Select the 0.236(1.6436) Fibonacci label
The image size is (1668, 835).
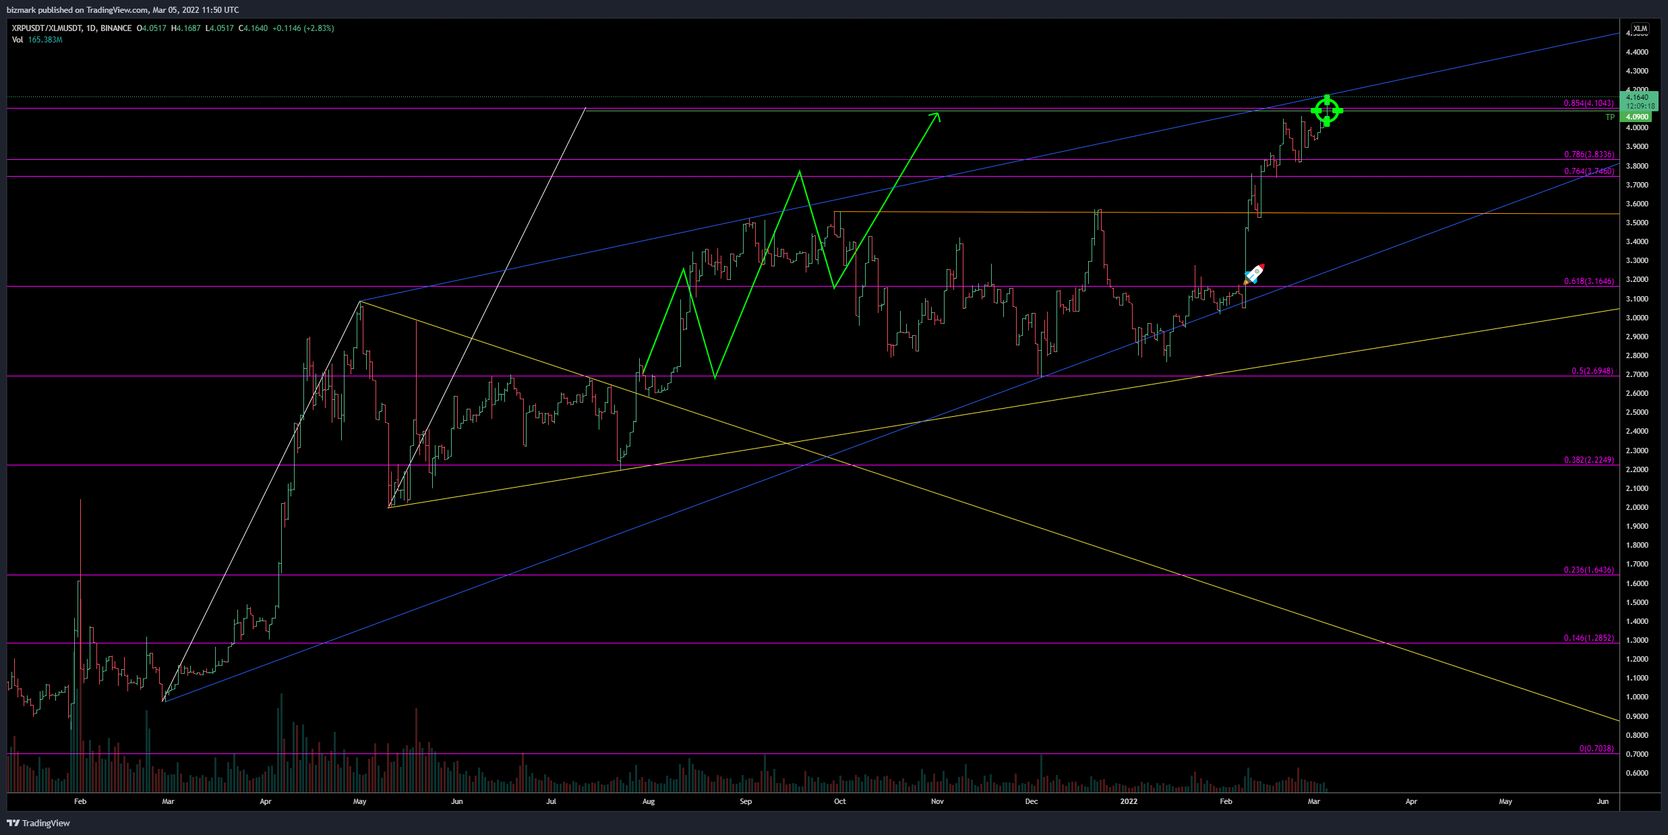click(1589, 570)
